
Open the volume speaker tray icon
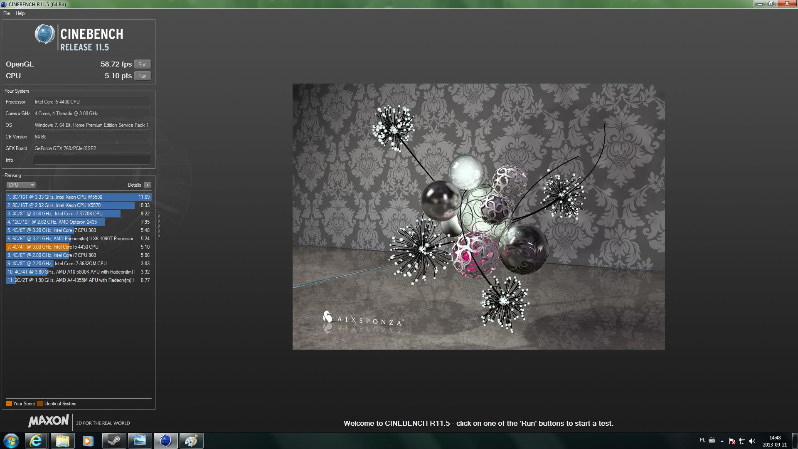(x=752, y=441)
